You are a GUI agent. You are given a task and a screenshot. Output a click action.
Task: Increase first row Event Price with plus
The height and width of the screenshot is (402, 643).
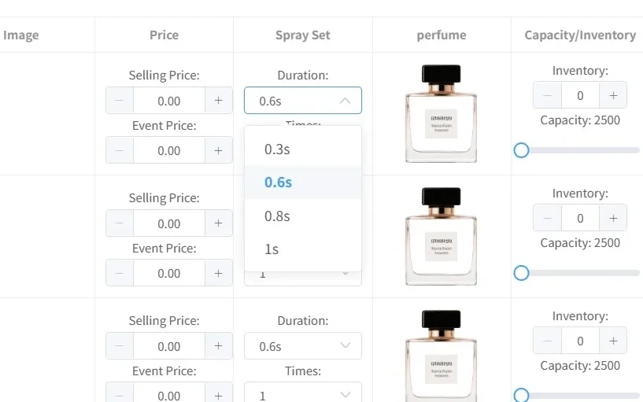[219, 150]
